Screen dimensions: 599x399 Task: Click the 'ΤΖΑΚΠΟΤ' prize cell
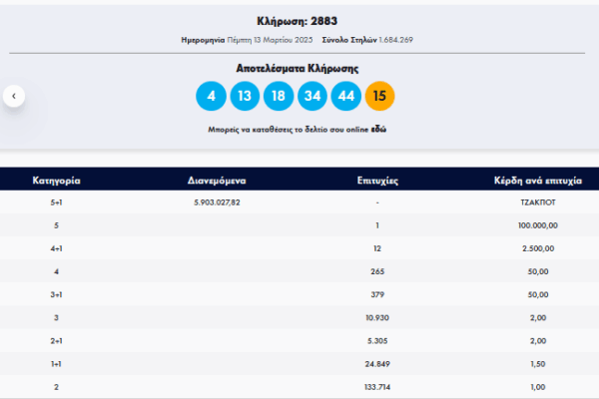pos(537,202)
